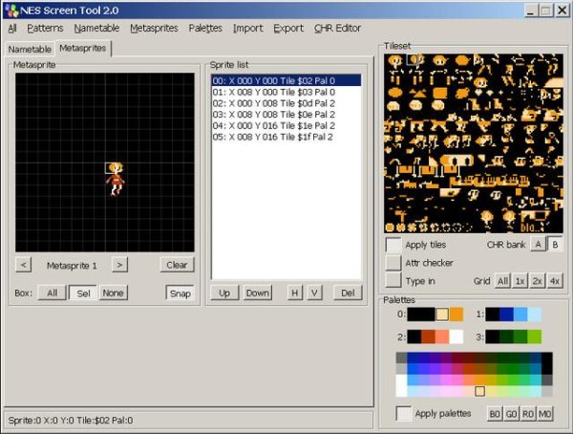Toggle the Snap button
This screenshot has width=573, height=434.
click(x=180, y=293)
